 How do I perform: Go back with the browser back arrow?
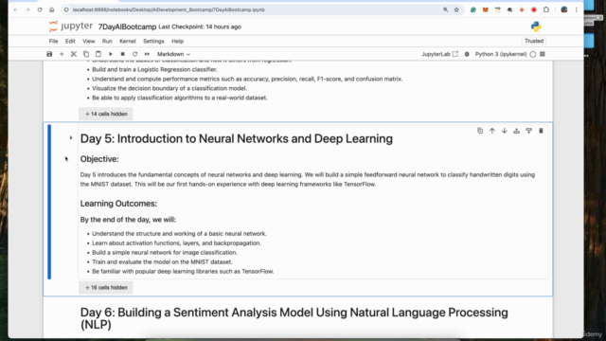click(x=15, y=9)
